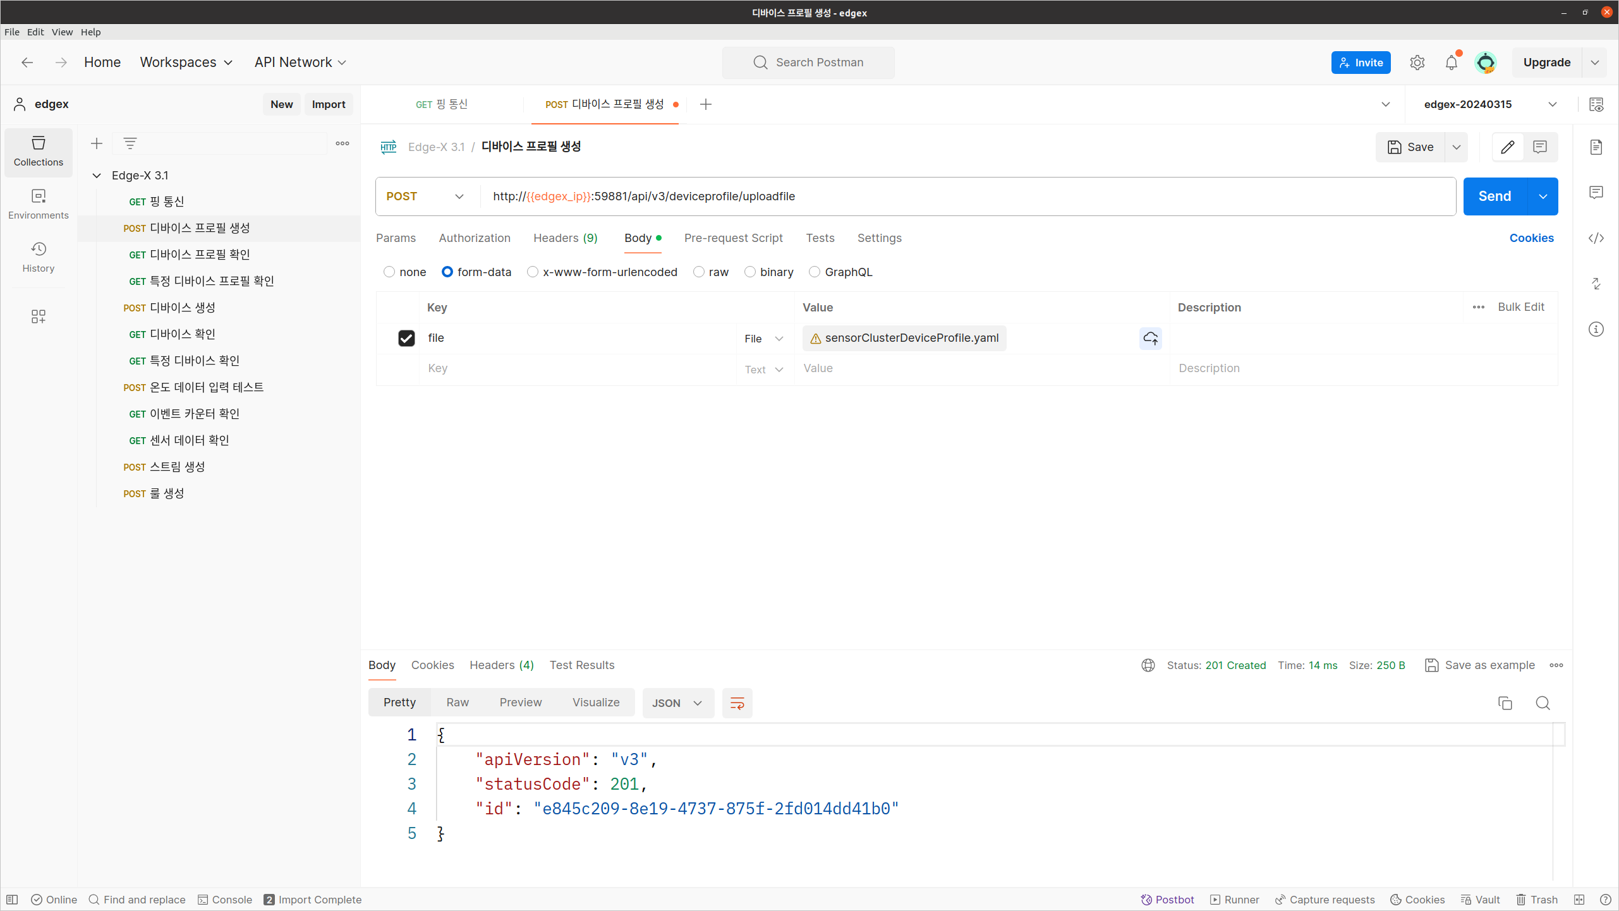Open collections view more options dots

343,144
